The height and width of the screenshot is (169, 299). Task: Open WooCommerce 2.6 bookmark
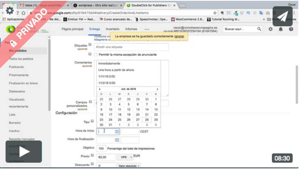(188, 19)
